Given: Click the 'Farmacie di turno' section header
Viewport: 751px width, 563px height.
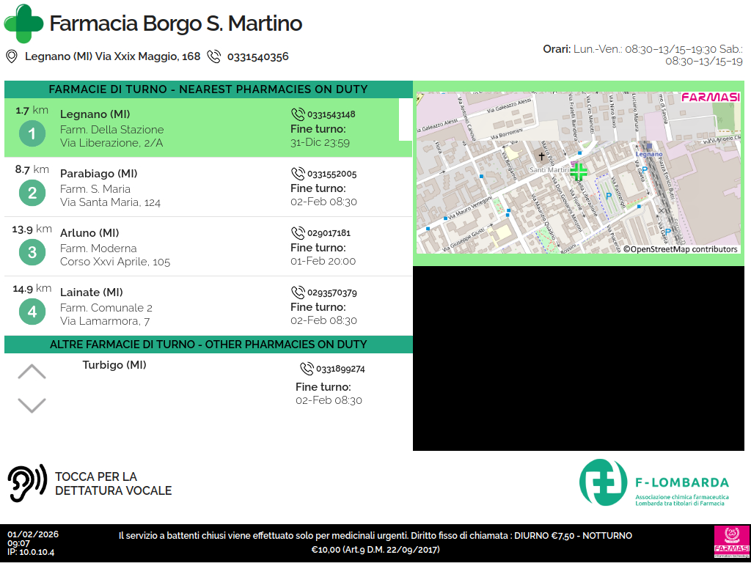Looking at the screenshot, I should 208,89.
